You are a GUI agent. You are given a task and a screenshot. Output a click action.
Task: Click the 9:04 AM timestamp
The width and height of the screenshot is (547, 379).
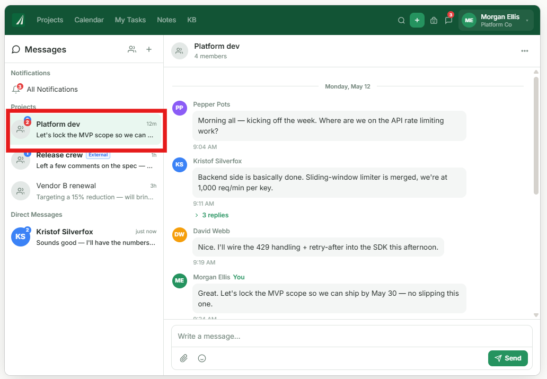(205, 147)
